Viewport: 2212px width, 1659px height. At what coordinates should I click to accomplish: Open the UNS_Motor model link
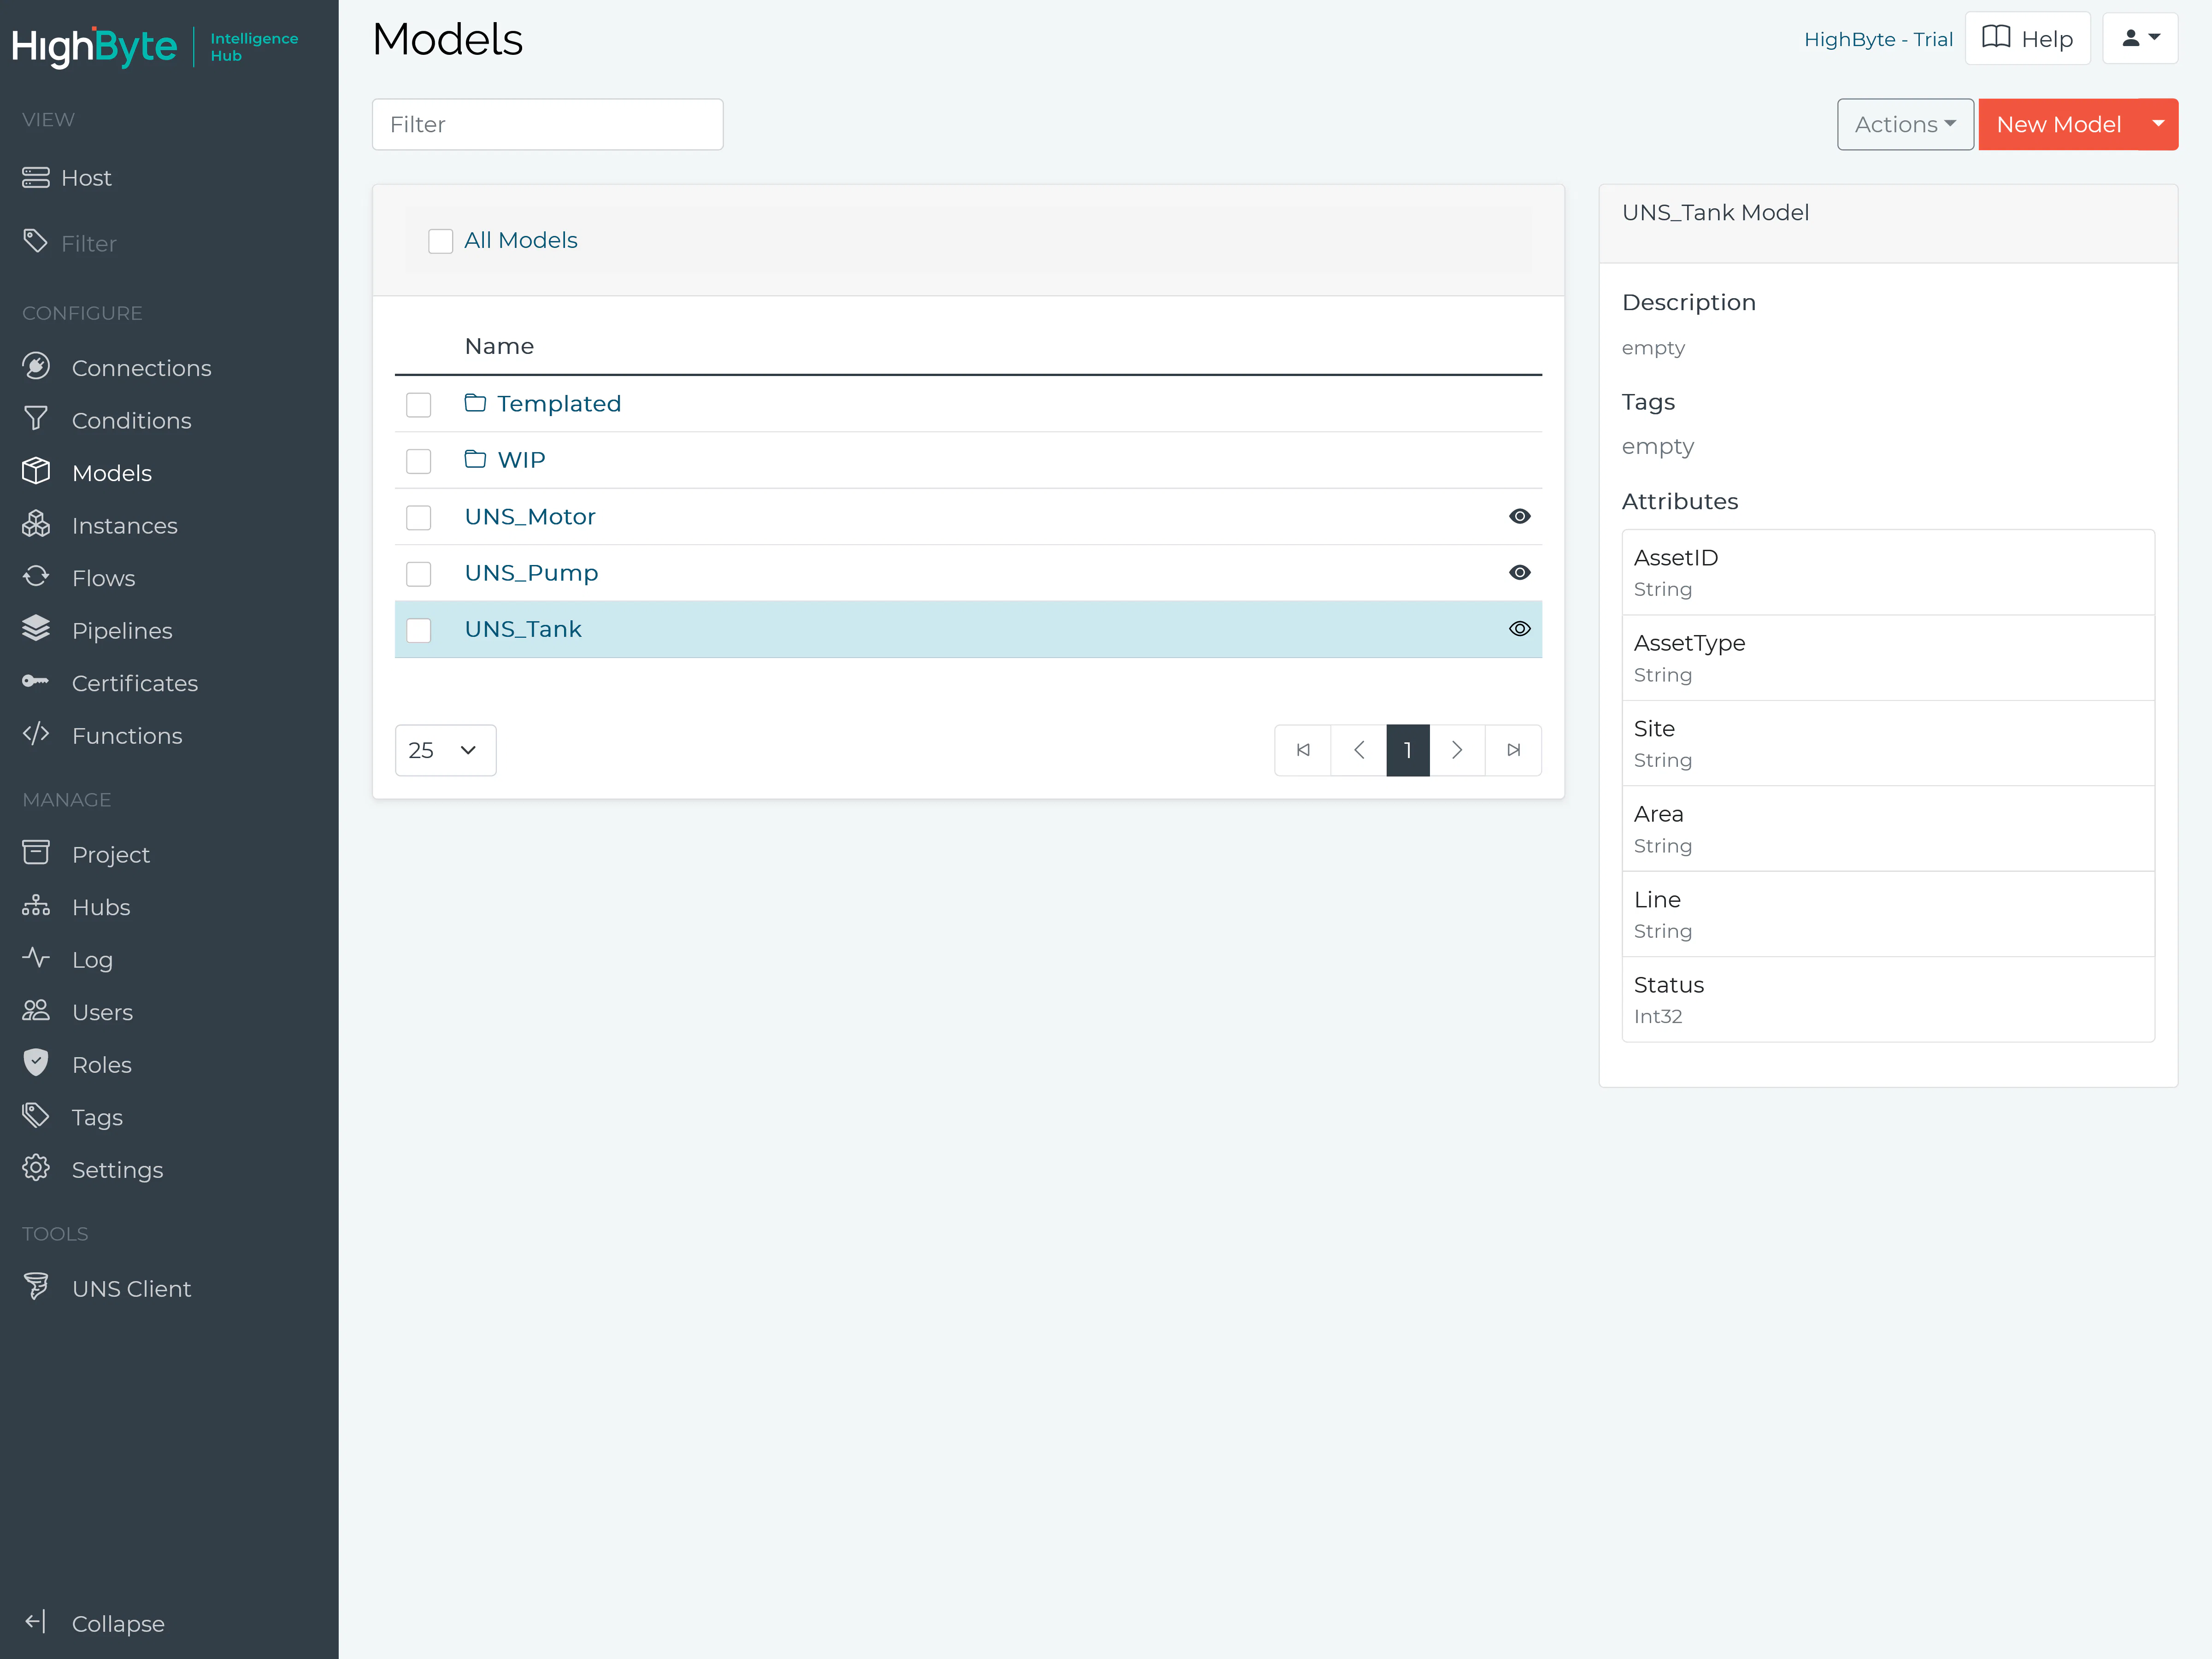tap(530, 517)
